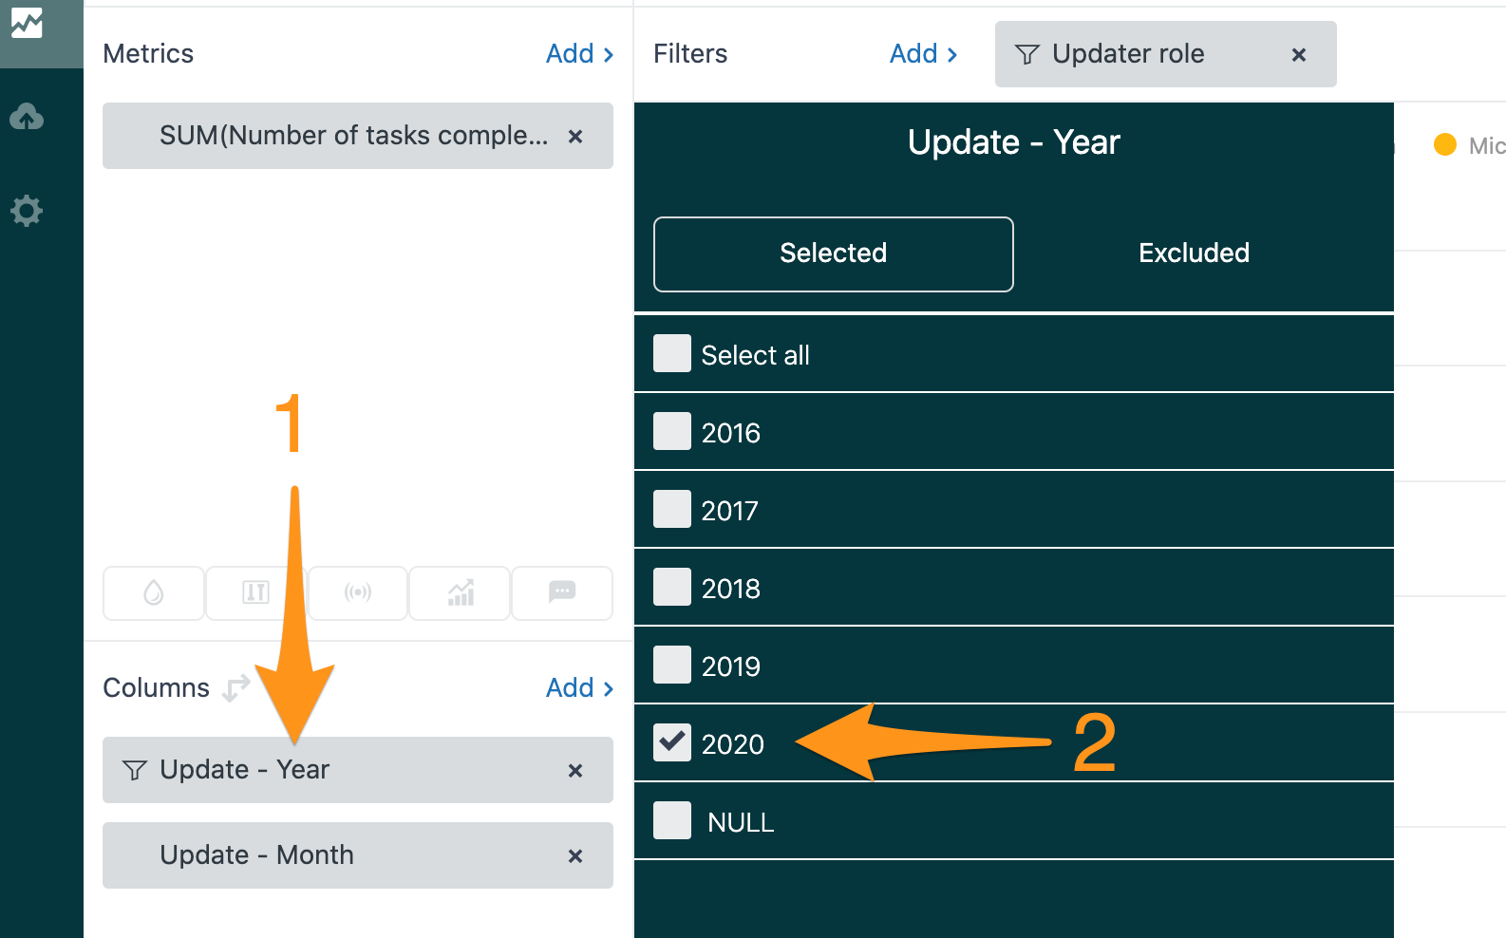Viewport: 1506px width, 938px height.
Task: Switch to the Selected tab
Action: (834, 253)
